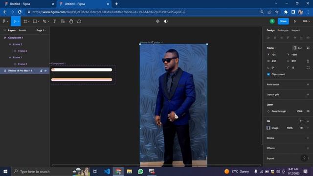
Task: Toggle constrain proportions link icon
Action: 308,61
